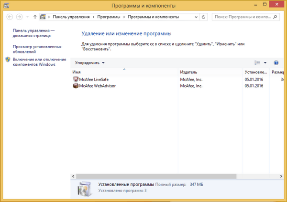This screenshot has height=202, width=287.
Task: Click the publisher cell of McAfee WebAdvisor
Action: (x=191, y=86)
